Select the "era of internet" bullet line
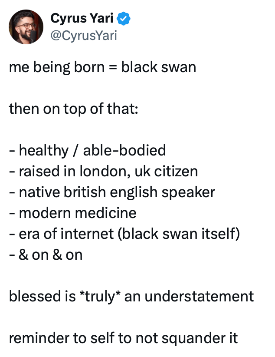 [124, 234]
